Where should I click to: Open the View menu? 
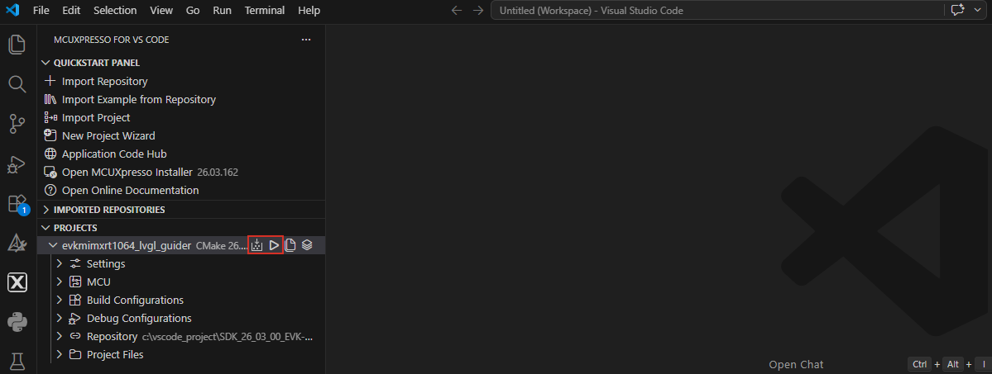pyautogui.click(x=161, y=11)
